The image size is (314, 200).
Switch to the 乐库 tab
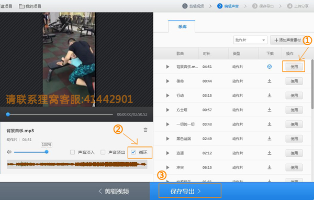coord(182,27)
